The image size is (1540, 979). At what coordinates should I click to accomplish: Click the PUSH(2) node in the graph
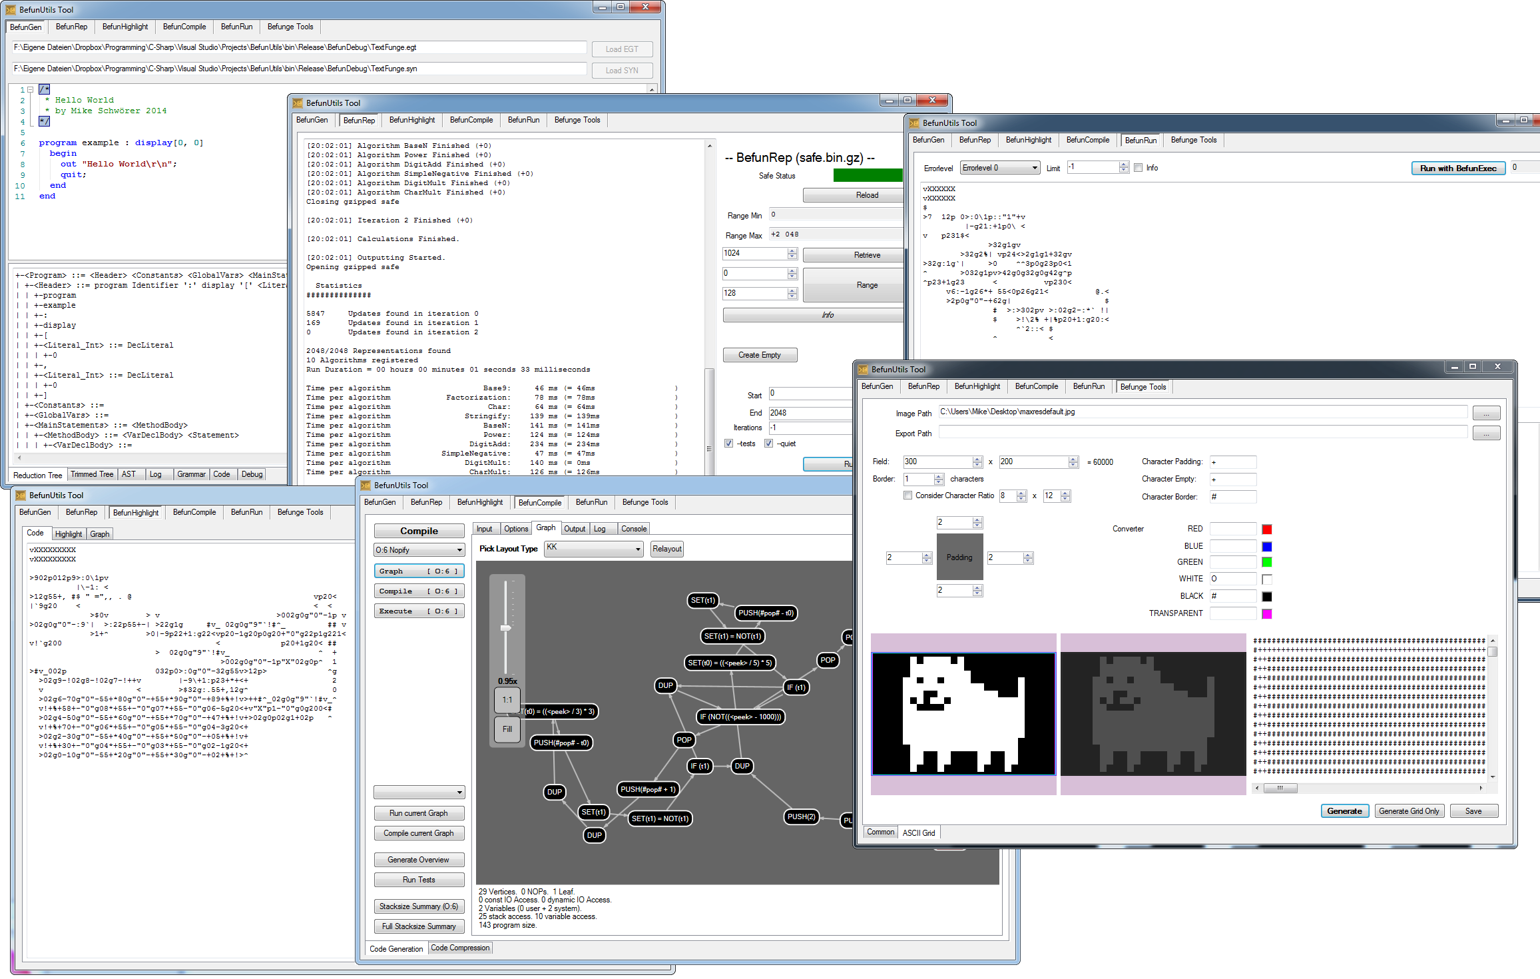(801, 817)
